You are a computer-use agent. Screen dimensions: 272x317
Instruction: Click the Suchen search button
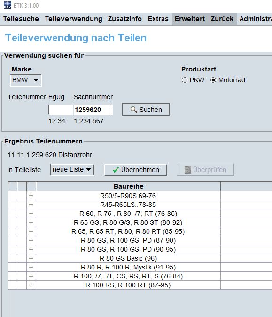point(146,110)
